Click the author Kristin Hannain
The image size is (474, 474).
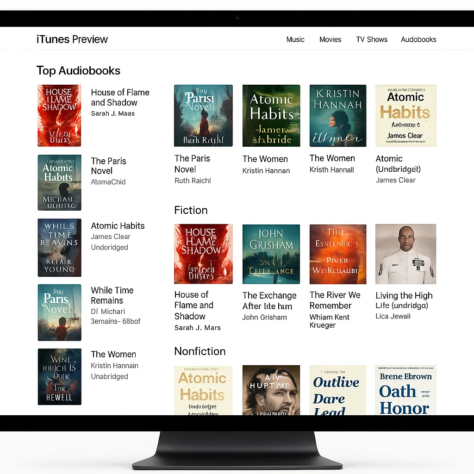point(115,366)
